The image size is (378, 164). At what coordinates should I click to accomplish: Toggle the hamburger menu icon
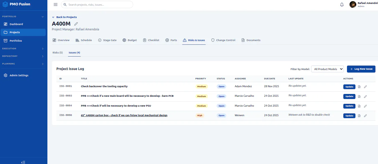[x=56, y=5]
